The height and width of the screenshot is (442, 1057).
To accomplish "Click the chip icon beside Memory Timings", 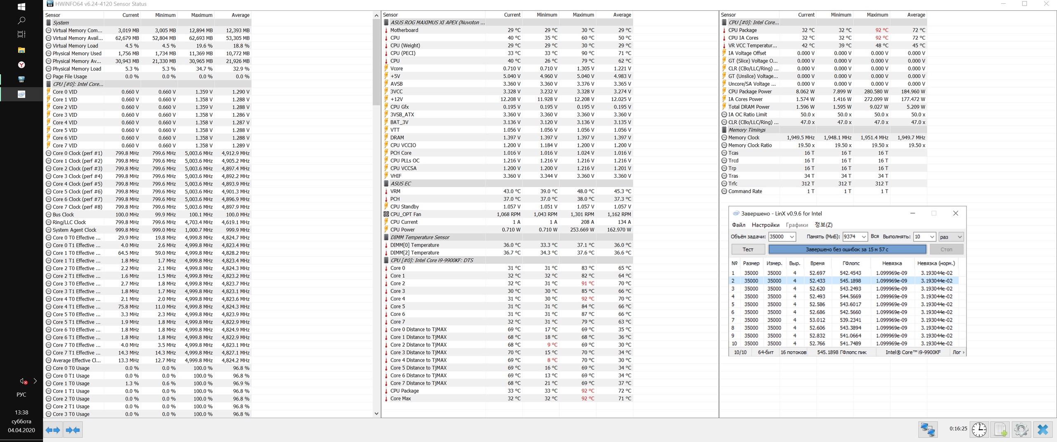I will (724, 129).
